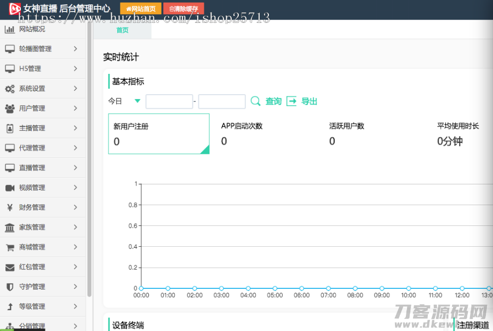Select the 新用户注册 metric card
Image resolution: width=493 pixels, height=331 pixels.
coord(159,133)
